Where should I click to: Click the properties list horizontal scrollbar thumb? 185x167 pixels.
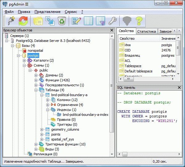(x=129, y=79)
